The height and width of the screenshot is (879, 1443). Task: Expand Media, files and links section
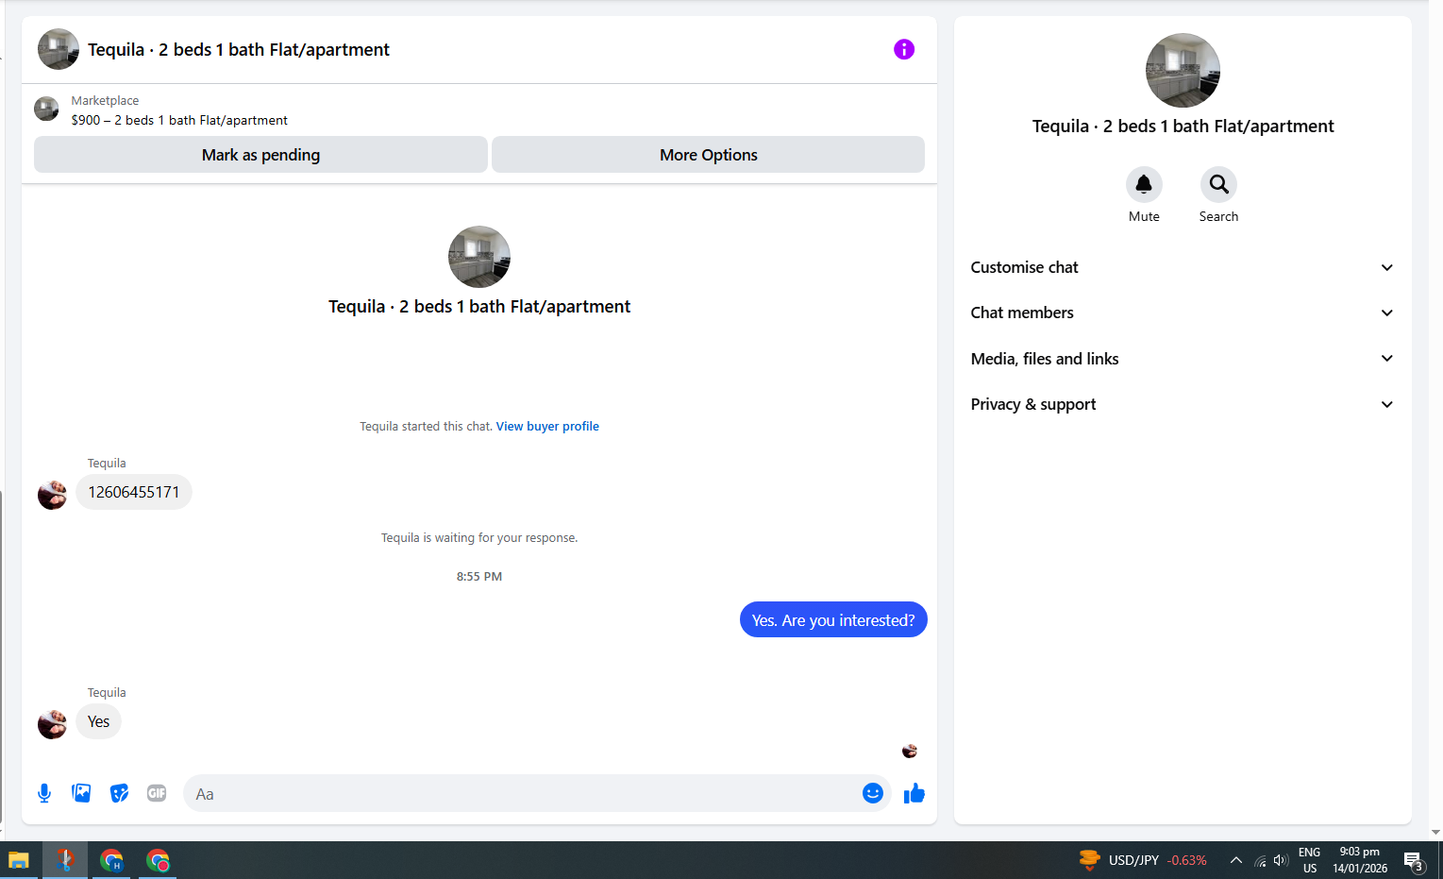pos(1183,359)
